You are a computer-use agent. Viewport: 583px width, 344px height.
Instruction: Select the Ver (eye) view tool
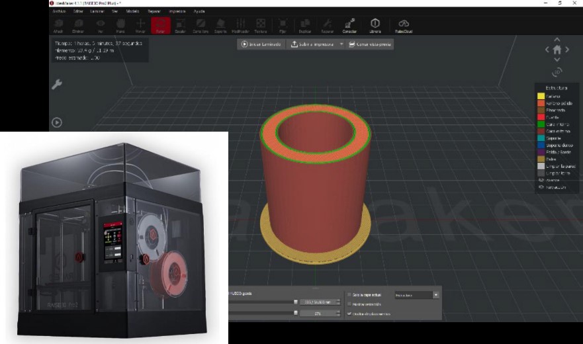(101, 26)
